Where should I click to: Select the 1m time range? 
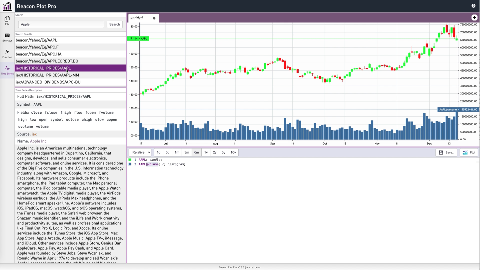177,152
